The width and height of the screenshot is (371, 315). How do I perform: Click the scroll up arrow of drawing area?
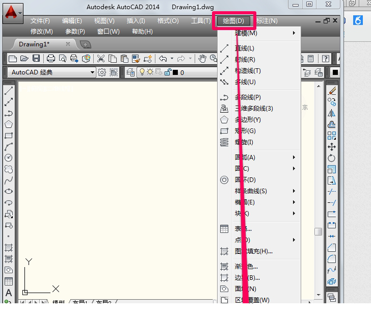[319, 86]
